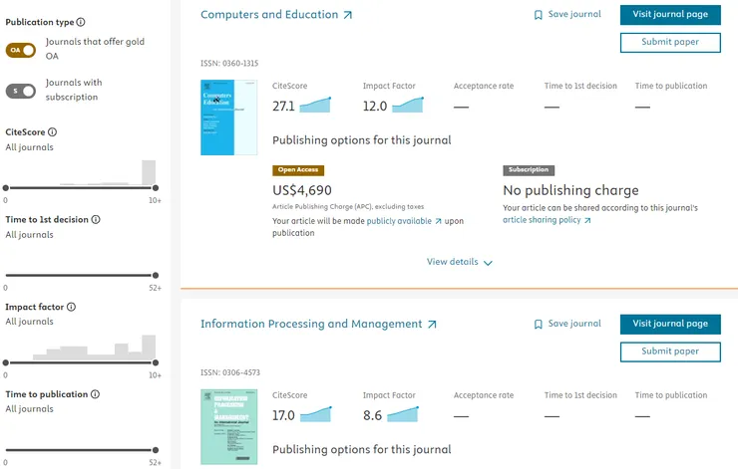
Task: Click Impact factor slider left handle
Action: point(6,362)
